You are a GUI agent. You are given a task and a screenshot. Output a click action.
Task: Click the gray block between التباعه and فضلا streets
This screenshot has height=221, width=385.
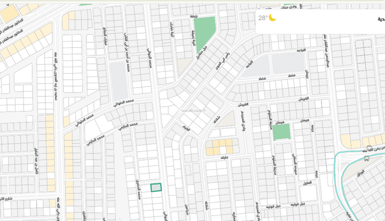coord(288,63)
